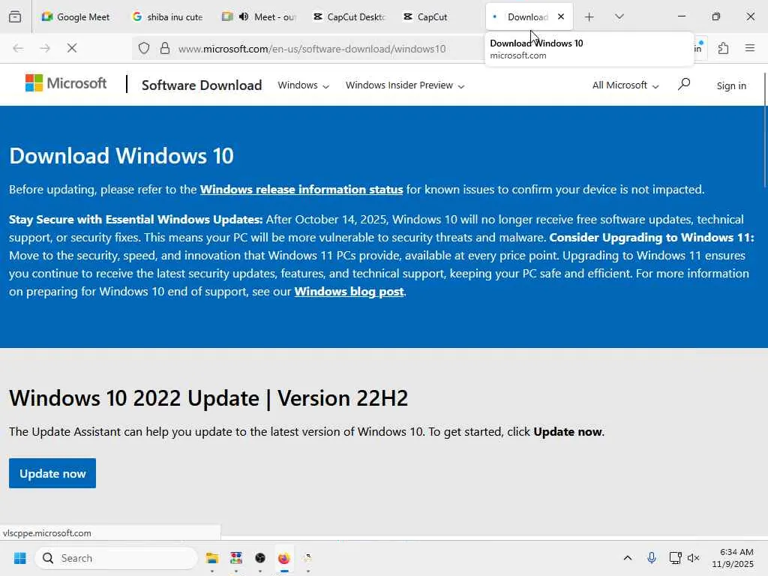Viewport: 768px width, 576px height.
Task: Open tracking protection shield icon
Action: tap(143, 48)
